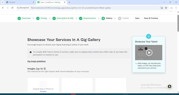Click the step 5 Gallery number badge
Image resolution: width=179 pixels, height=95 pixels.
[103, 18]
